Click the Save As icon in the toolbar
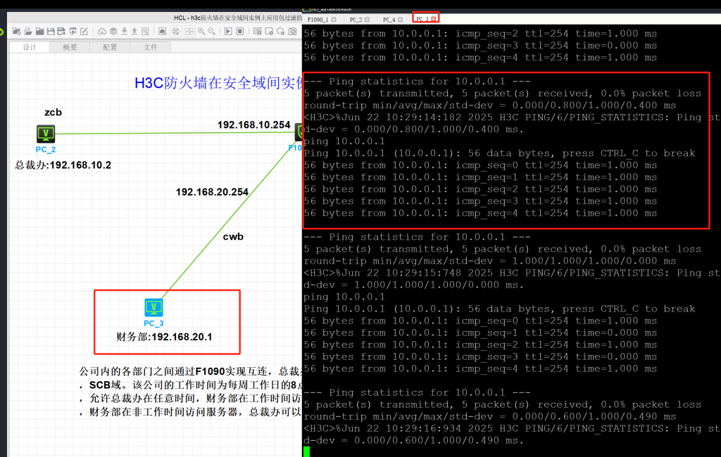The height and width of the screenshot is (457, 721). 61,31
